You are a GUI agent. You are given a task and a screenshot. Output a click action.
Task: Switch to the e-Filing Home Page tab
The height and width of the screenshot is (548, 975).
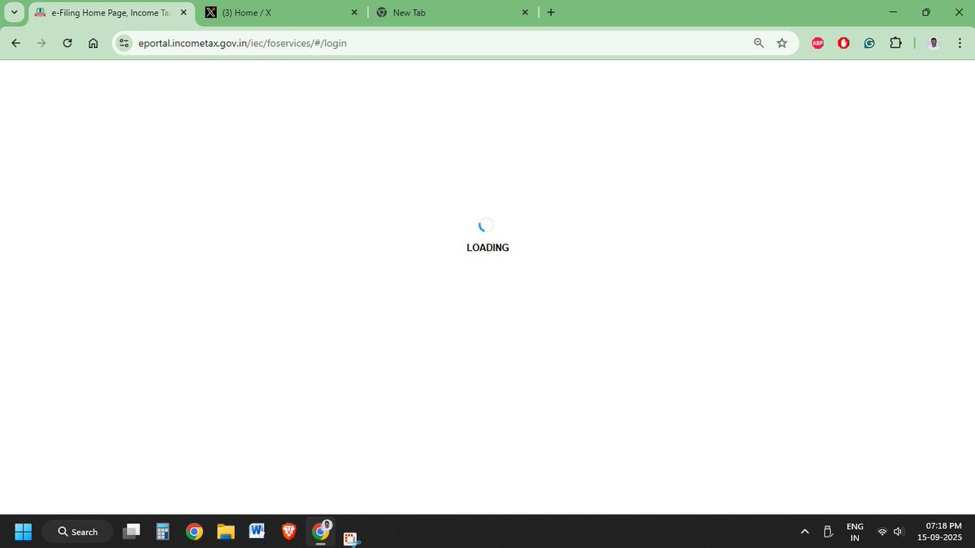(x=112, y=13)
